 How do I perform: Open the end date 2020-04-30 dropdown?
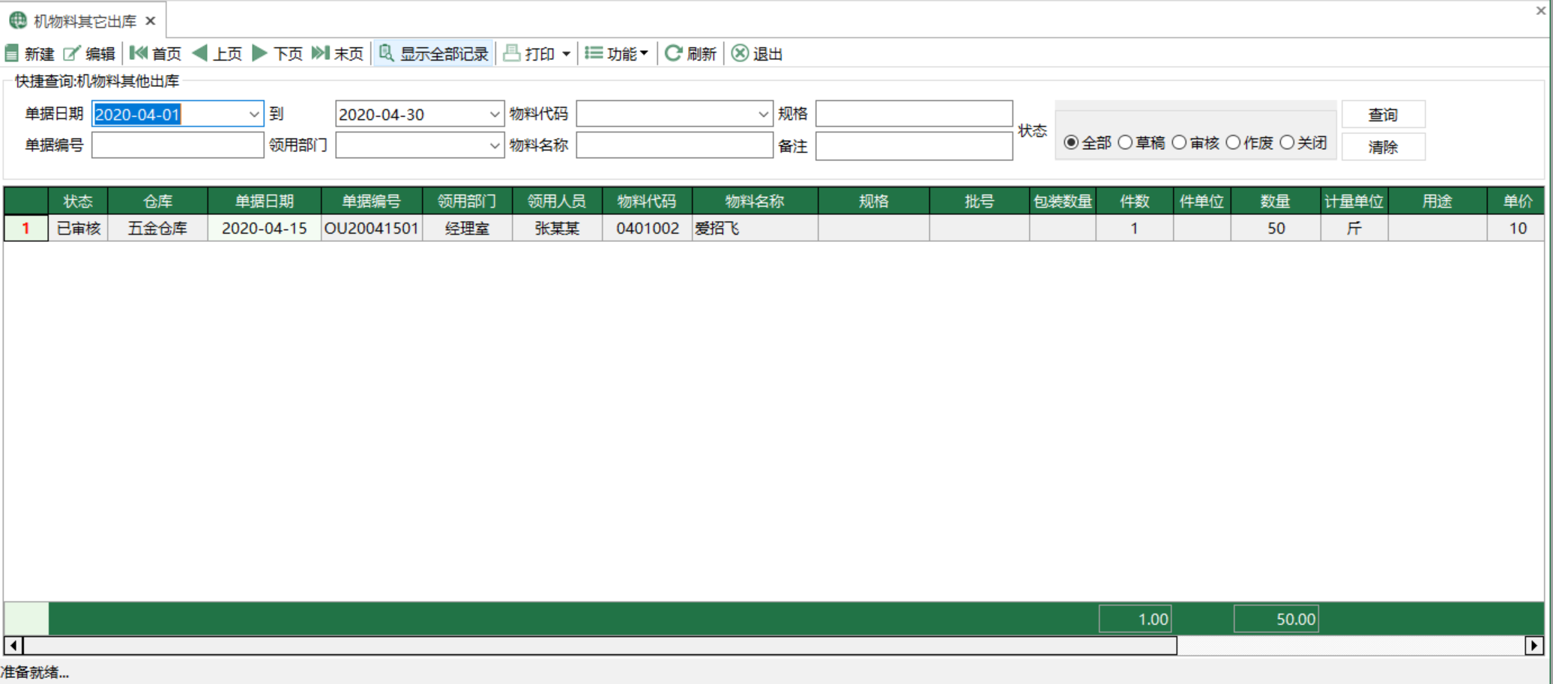pyautogui.click(x=494, y=114)
